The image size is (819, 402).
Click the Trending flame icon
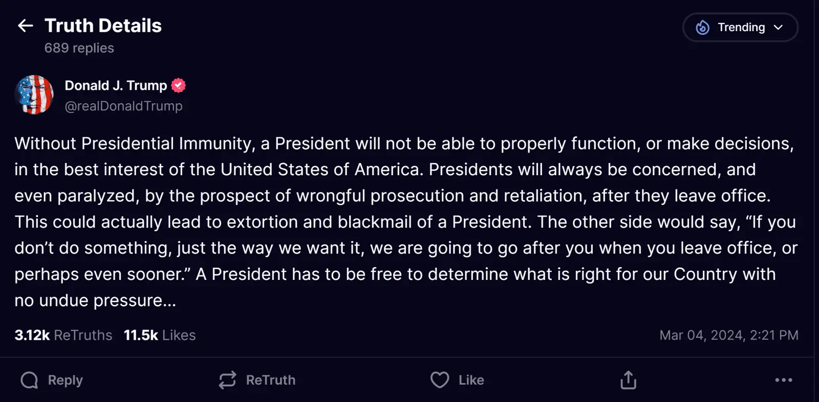(703, 27)
